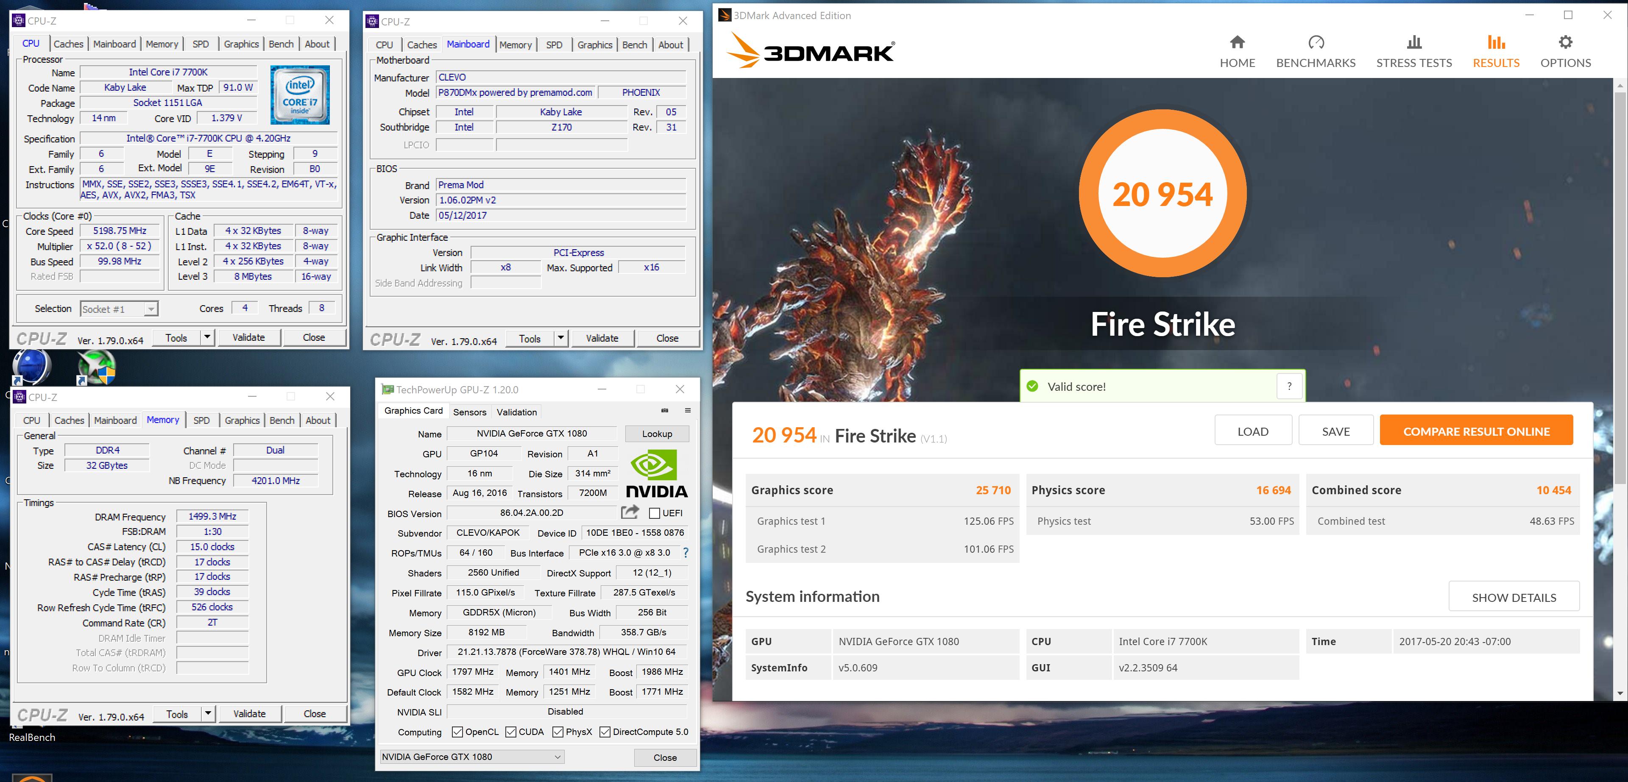
Task: Open the OPTIONS gear icon
Action: [x=1565, y=42]
